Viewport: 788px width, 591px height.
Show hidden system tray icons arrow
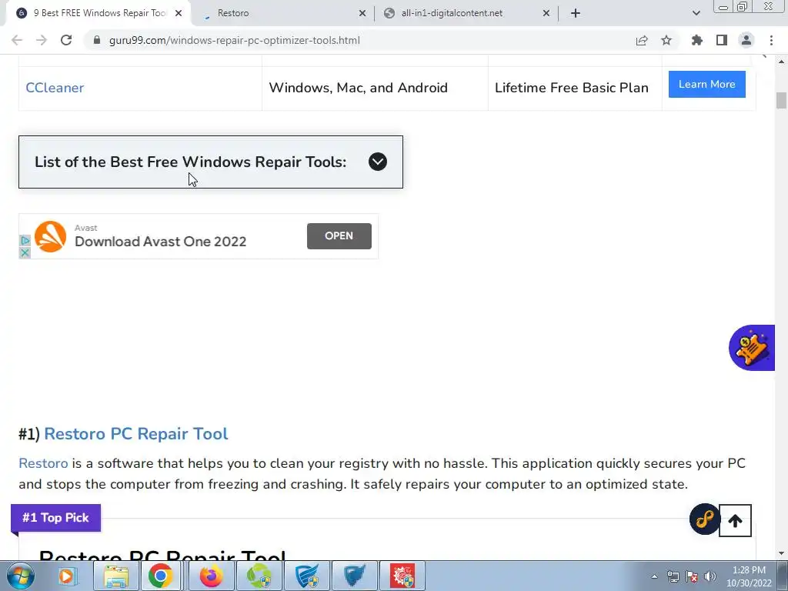coord(654,576)
